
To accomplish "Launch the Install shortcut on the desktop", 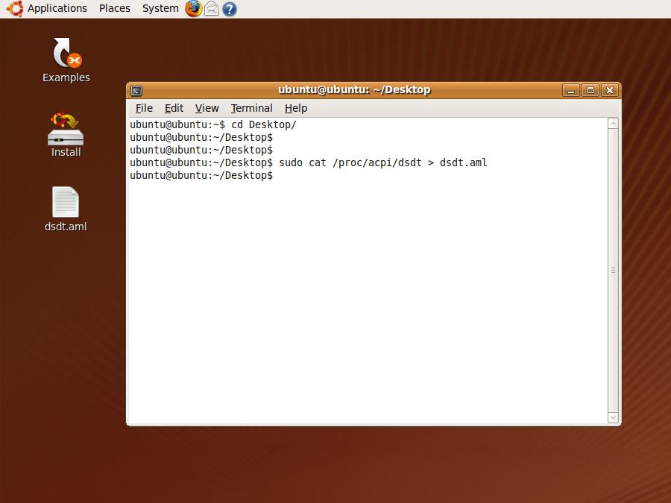I will click(65, 133).
